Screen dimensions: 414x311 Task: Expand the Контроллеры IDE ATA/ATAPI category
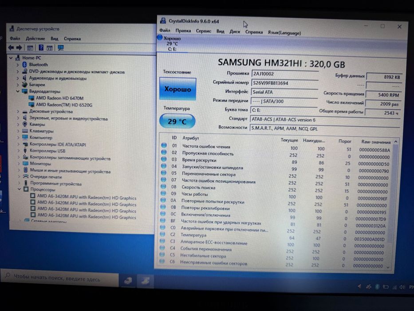point(19,144)
